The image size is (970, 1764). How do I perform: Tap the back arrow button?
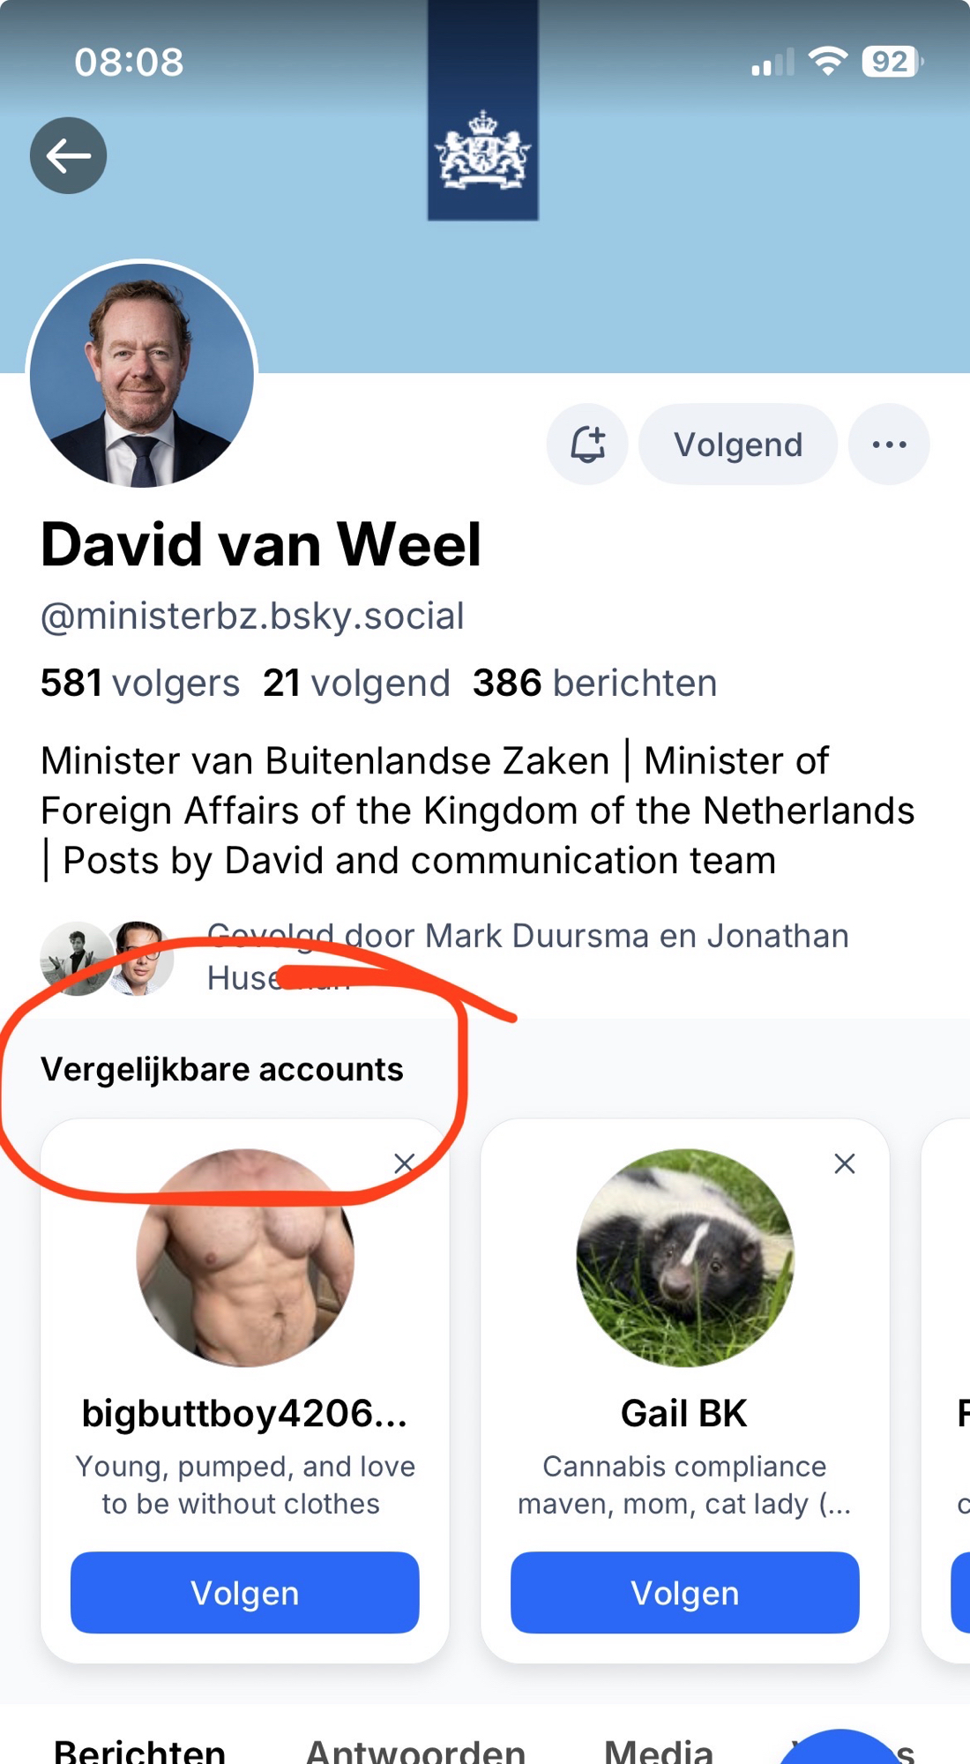click(69, 156)
